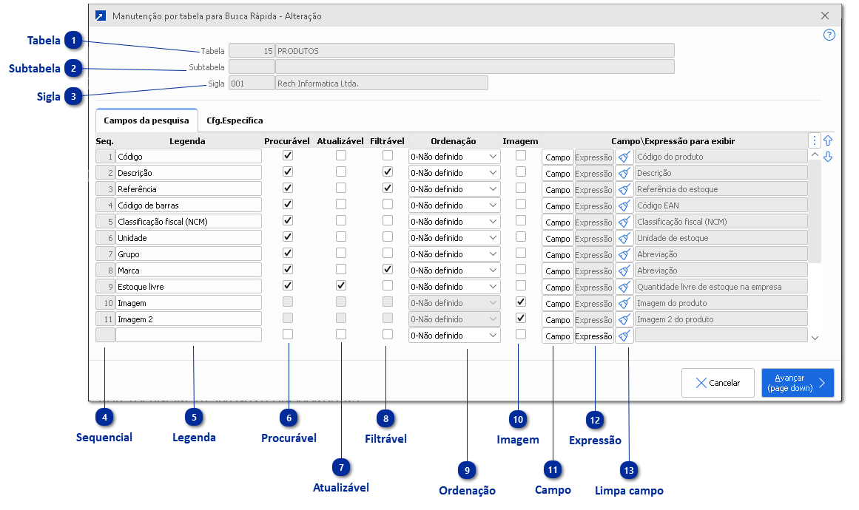The width and height of the screenshot is (859, 510).
Task: Clear the field in the Imagem 2 row
Action: pyautogui.click(x=625, y=319)
